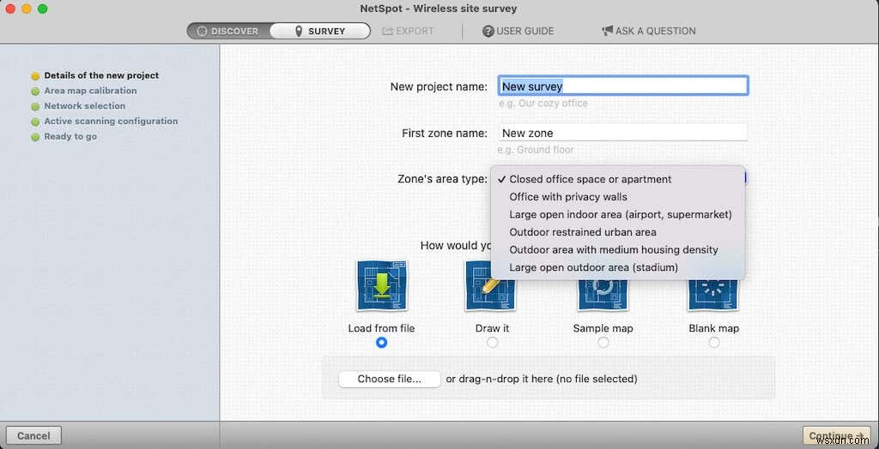The height and width of the screenshot is (449, 879).
Task: Select the Draw it radio button
Action: coord(492,343)
